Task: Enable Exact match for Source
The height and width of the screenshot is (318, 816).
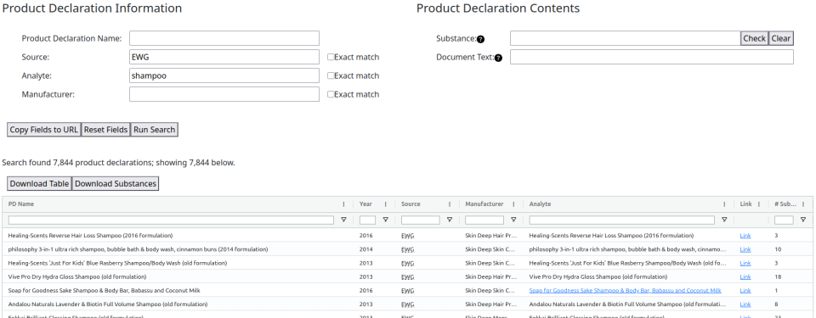Action: [x=331, y=57]
